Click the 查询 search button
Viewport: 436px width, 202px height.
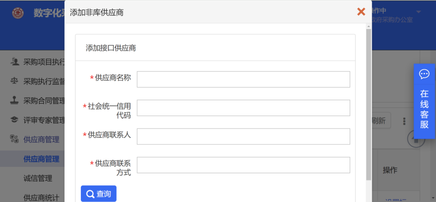pyautogui.click(x=99, y=194)
